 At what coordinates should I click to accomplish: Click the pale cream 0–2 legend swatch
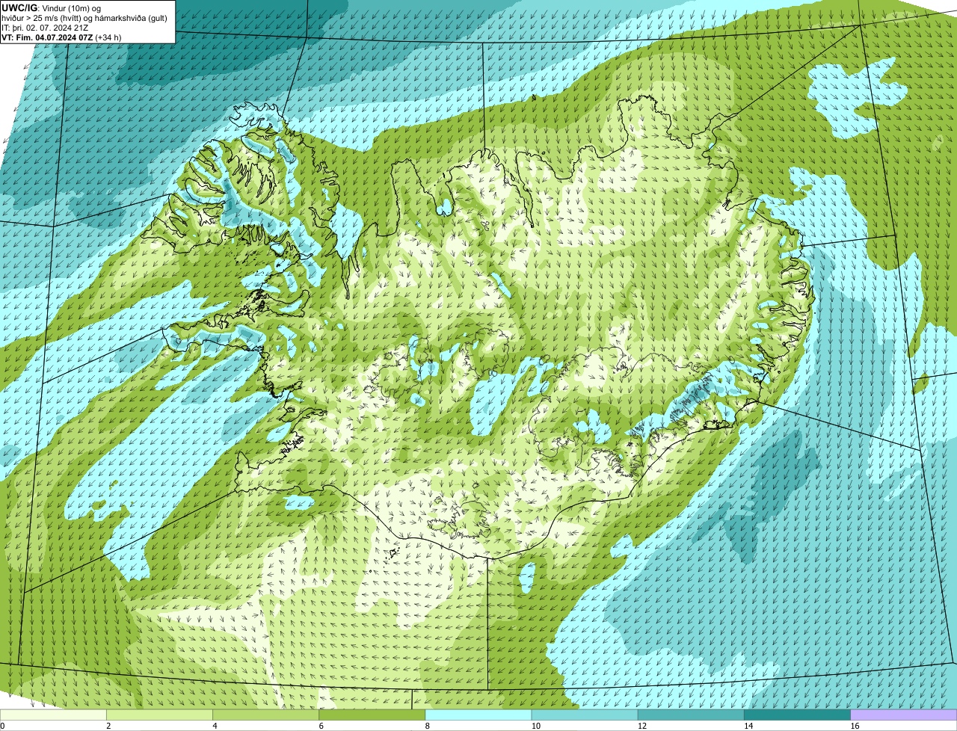(53, 715)
